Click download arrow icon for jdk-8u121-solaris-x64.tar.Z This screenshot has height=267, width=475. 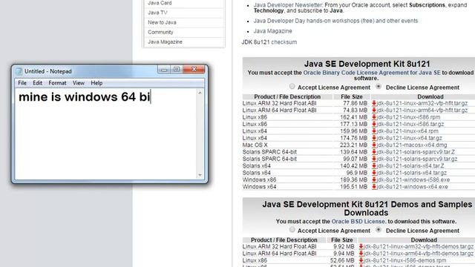click(374, 166)
